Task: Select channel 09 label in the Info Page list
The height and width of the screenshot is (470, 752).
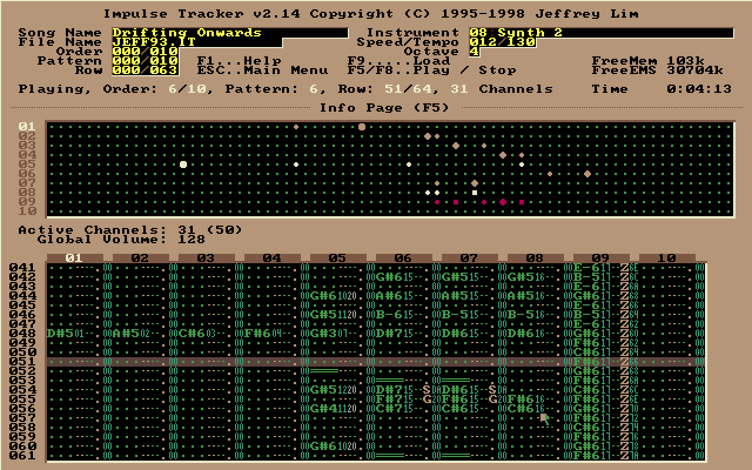Action: click(x=28, y=202)
